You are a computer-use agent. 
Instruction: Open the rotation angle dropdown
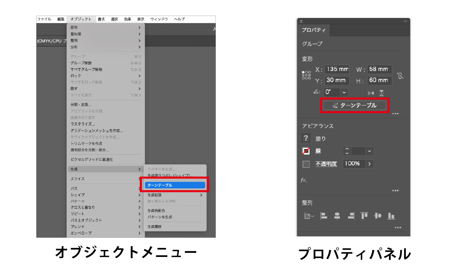[x=345, y=93]
